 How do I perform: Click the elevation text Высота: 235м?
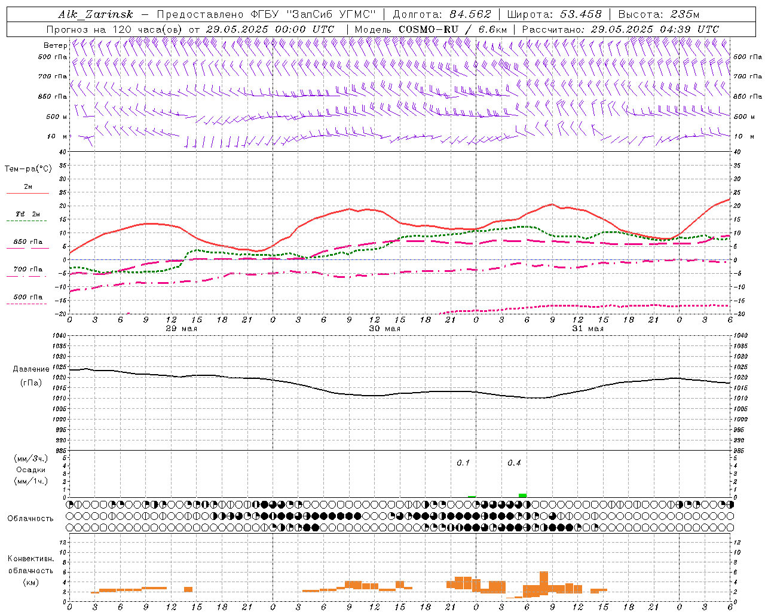(x=659, y=14)
